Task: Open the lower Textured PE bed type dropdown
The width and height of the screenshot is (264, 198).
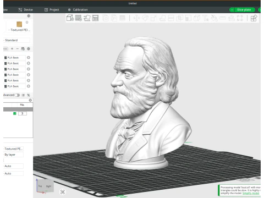Action: click(13, 149)
